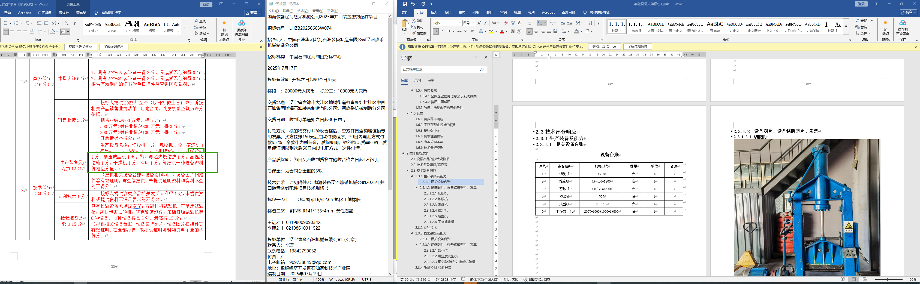Apply superscript using the x² icon
The image size is (920, 284).
click(x=473, y=31)
